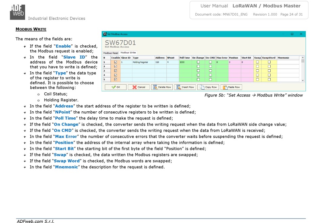Screen dimensions: 321x223
Task: Click the blue 'Swap Word' term in list
Action: tap(67, 161)
